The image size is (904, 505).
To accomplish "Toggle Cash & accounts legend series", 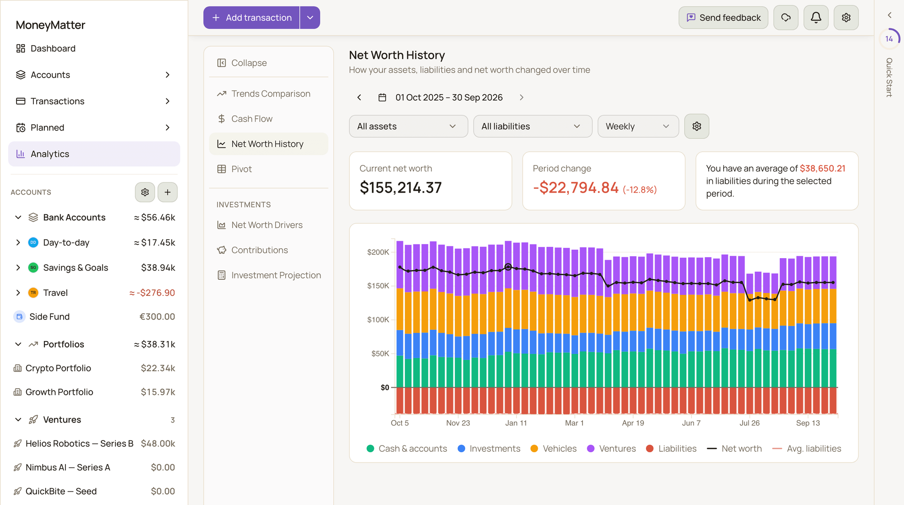I will click(x=407, y=448).
